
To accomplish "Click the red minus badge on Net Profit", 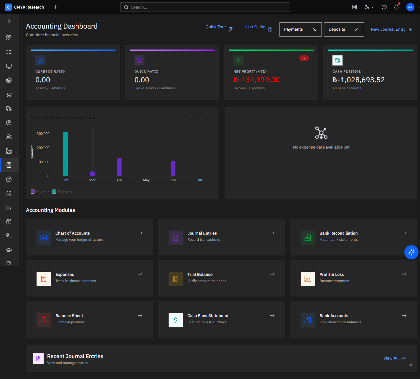I will click(304, 58).
